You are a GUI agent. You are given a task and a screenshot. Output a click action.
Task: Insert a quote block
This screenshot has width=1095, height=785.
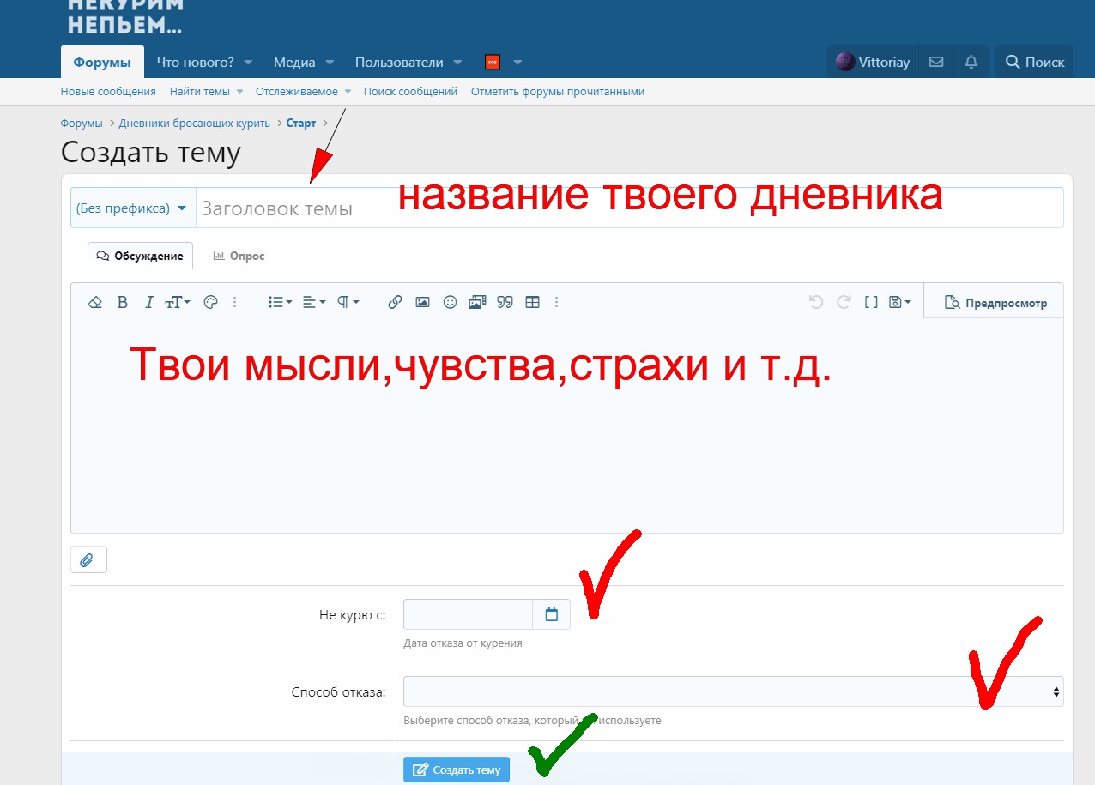pyautogui.click(x=505, y=301)
